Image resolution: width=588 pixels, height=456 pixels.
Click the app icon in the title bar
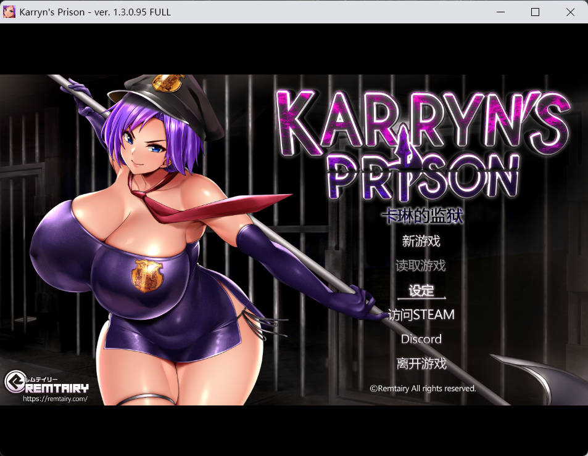(9, 12)
